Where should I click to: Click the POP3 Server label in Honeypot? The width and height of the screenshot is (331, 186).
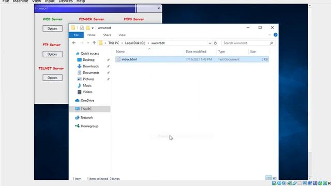pos(134,19)
